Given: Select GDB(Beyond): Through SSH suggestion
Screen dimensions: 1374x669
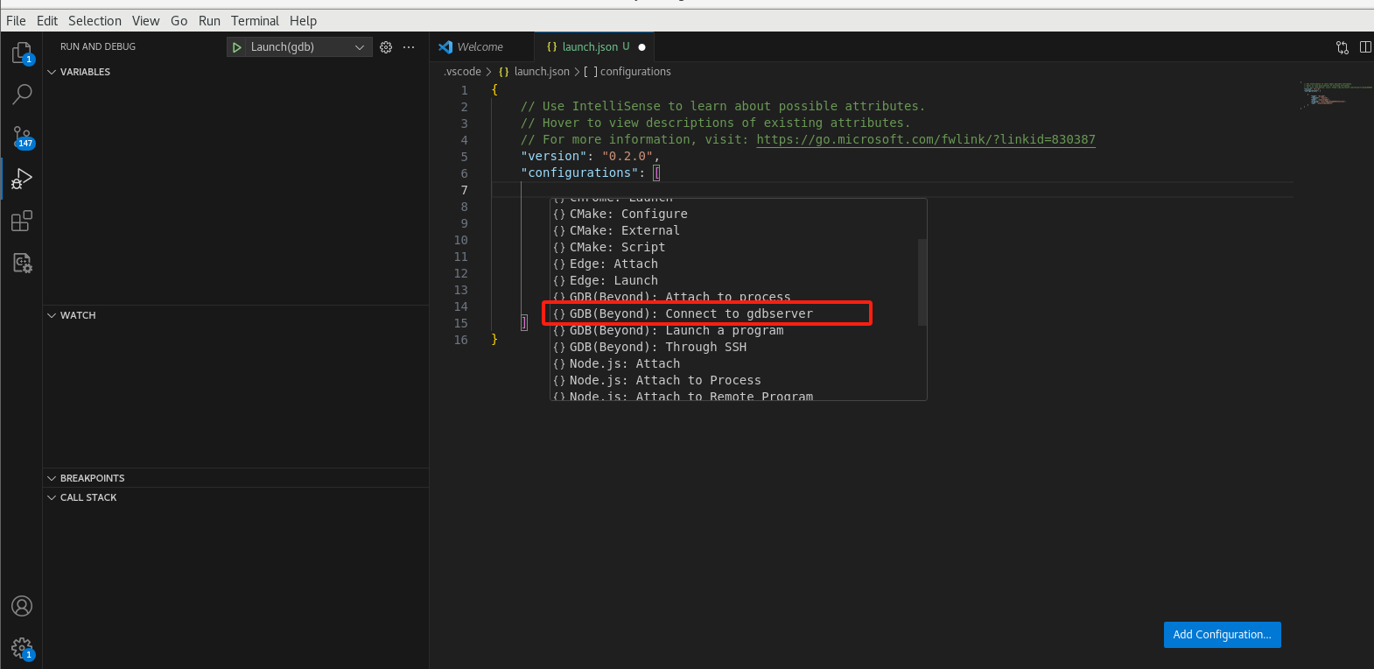Looking at the screenshot, I should [x=737, y=348].
